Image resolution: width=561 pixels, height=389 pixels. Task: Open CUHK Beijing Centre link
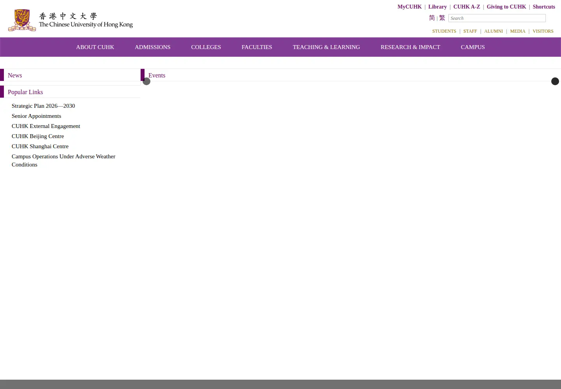(38, 136)
